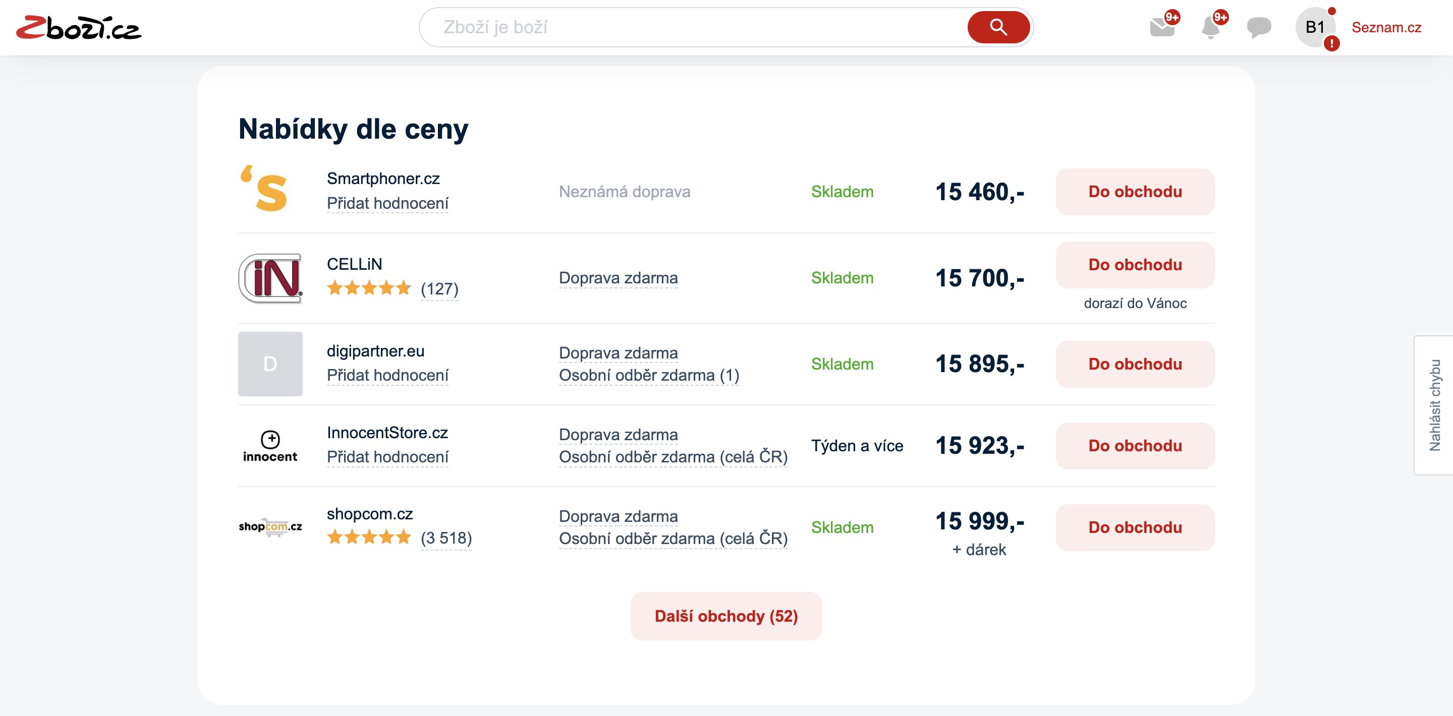
Task: Add rating for digipartner.eu
Action: [x=387, y=375]
